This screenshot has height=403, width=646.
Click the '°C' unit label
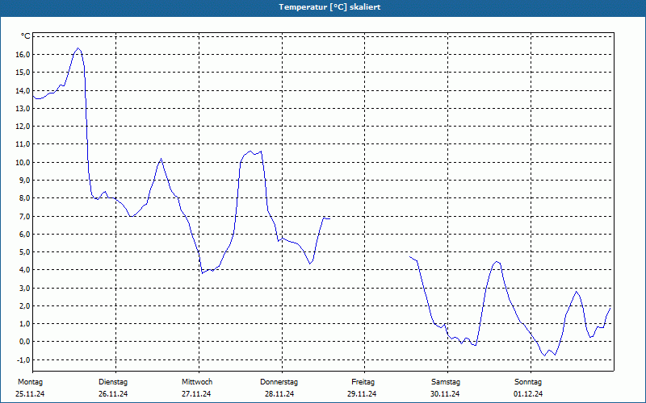[x=26, y=36]
